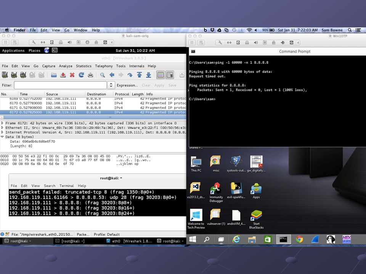
Task: Open the Search menu in root@kali terminal
Action: click(50, 186)
